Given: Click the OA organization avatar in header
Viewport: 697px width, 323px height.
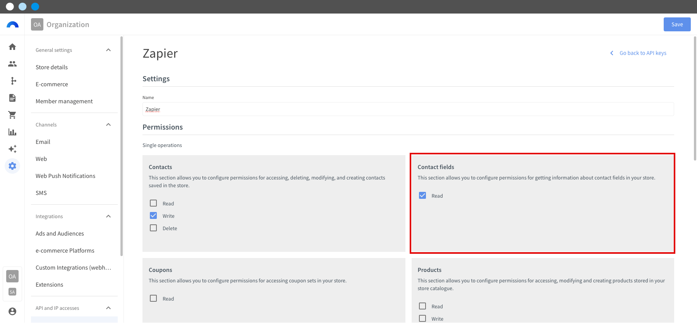Looking at the screenshot, I should [37, 24].
